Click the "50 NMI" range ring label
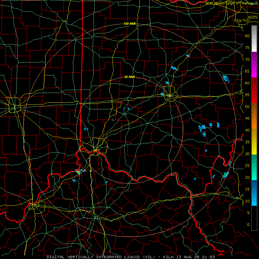 point(129,77)
